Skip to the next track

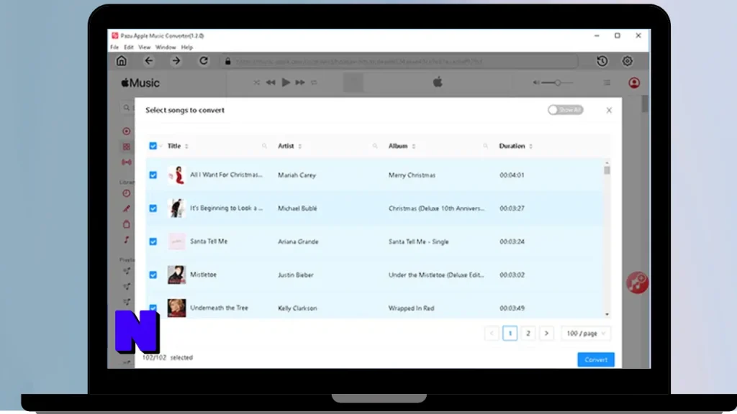[x=300, y=83]
